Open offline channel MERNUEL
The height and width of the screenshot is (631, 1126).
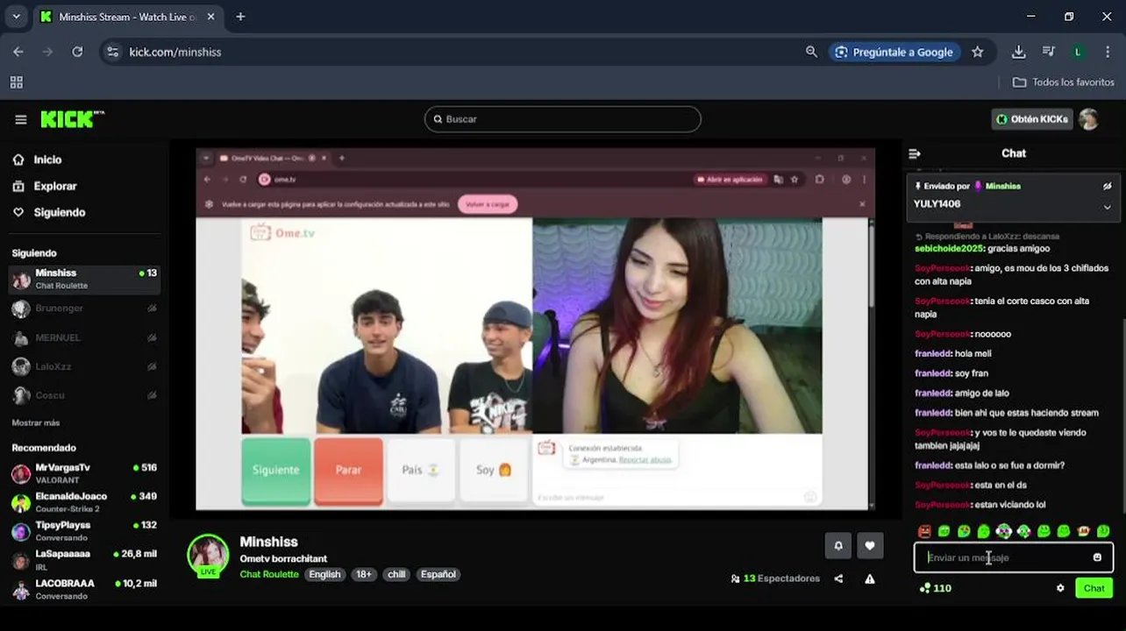click(84, 337)
